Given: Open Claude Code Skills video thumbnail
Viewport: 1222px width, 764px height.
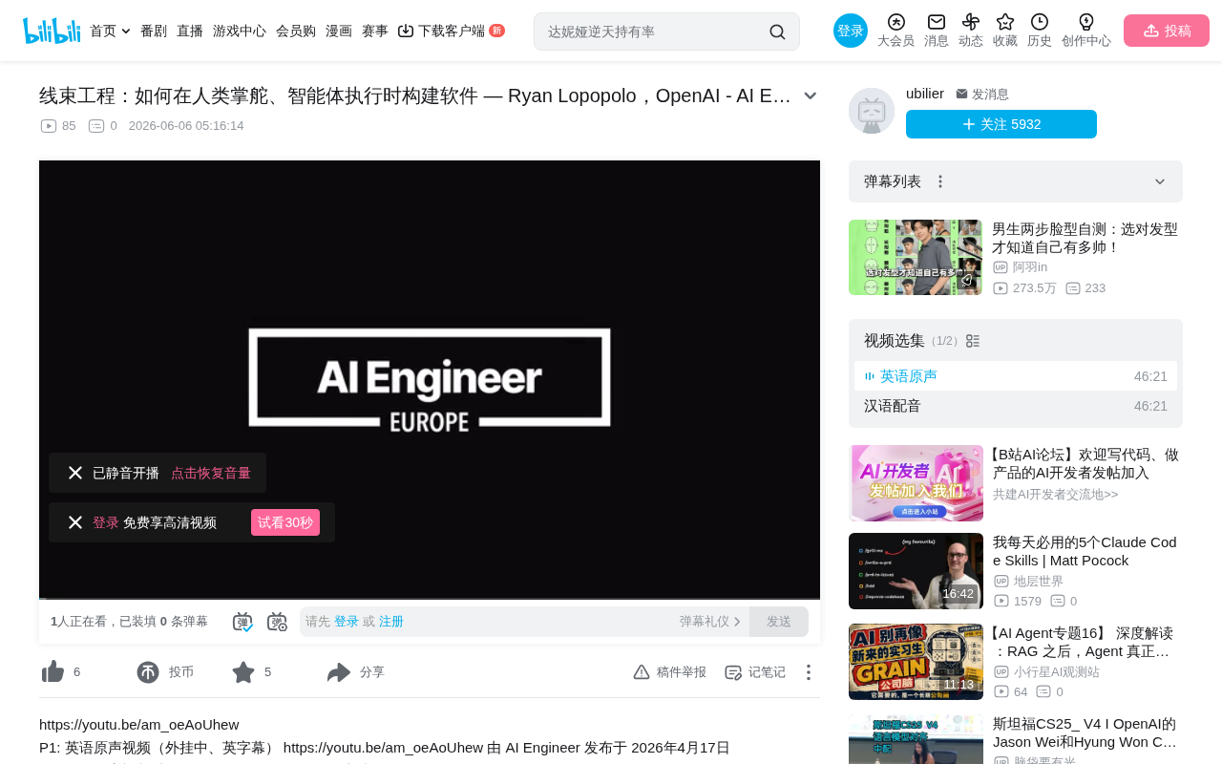Looking at the screenshot, I should point(916,571).
